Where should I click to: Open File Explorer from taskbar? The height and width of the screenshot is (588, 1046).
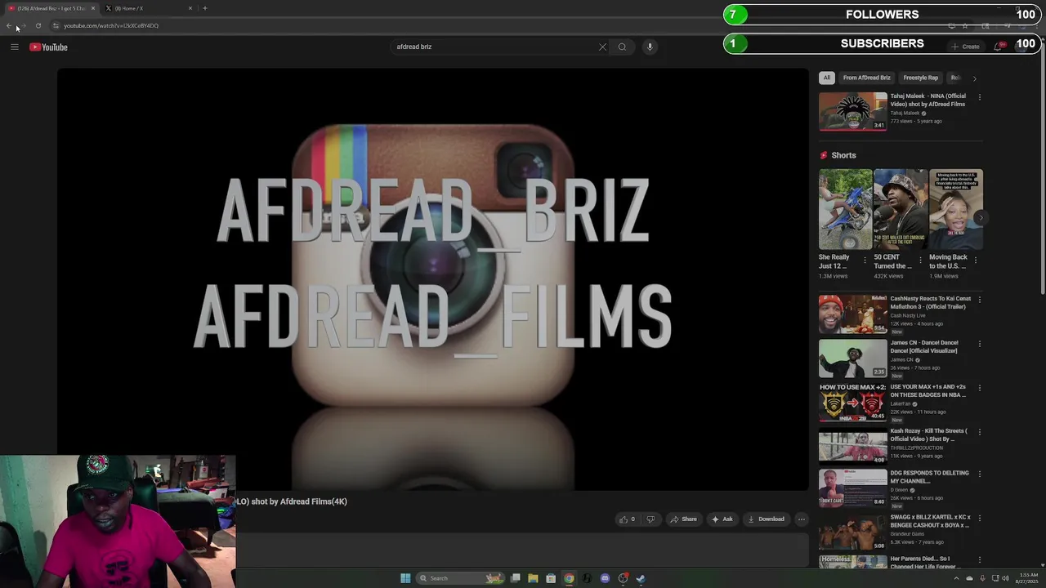tap(533, 578)
